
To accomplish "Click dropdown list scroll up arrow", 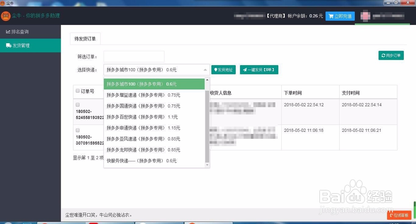I will pyautogui.click(x=207, y=80).
